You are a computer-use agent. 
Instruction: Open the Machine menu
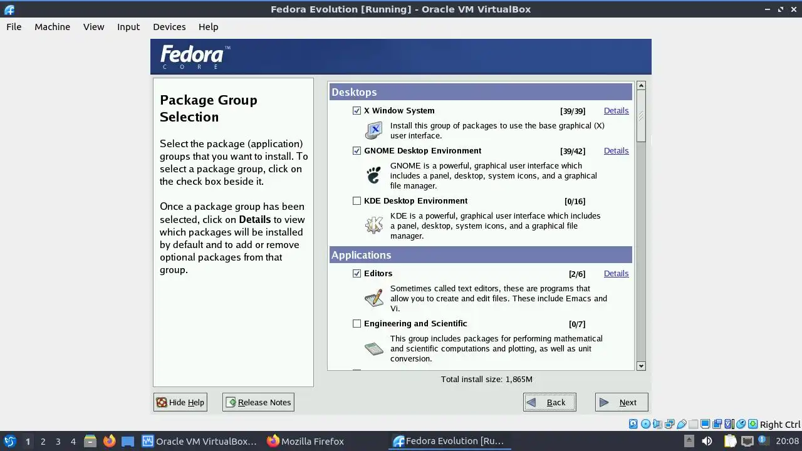pos(52,27)
